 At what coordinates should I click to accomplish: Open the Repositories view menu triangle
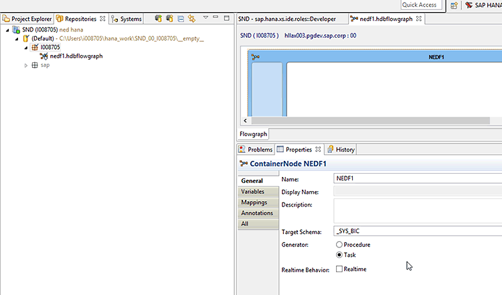click(x=206, y=17)
